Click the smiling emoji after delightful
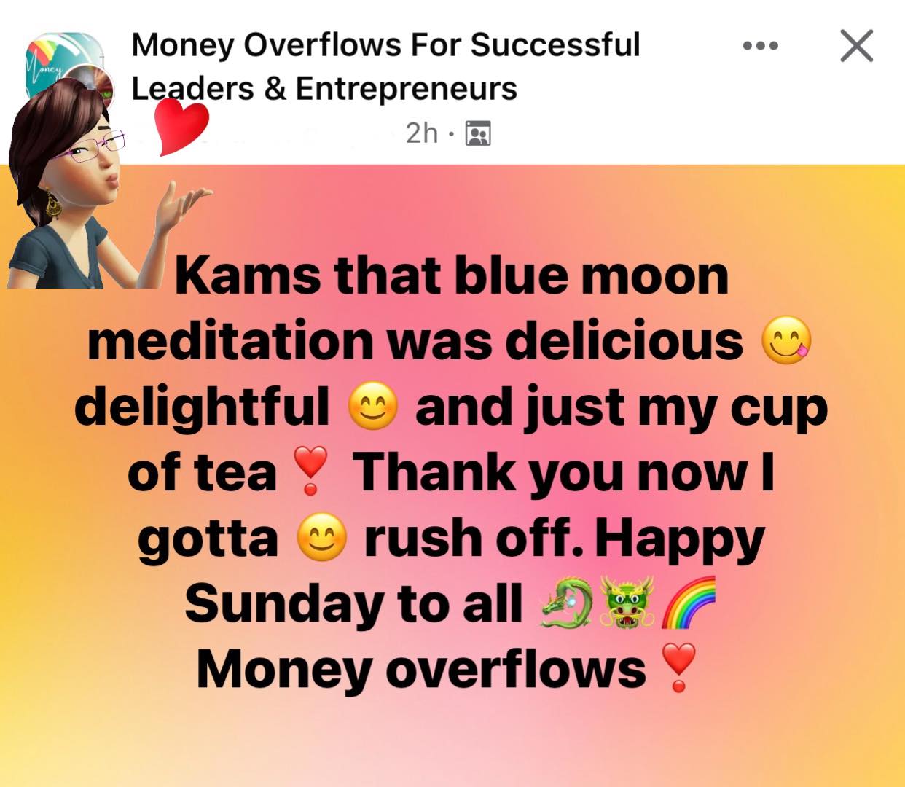The height and width of the screenshot is (787, 905). pos(374,407)
